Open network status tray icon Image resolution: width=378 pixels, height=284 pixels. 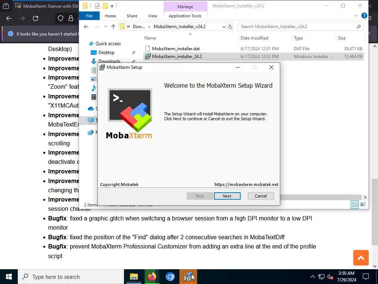click(322, 277)
